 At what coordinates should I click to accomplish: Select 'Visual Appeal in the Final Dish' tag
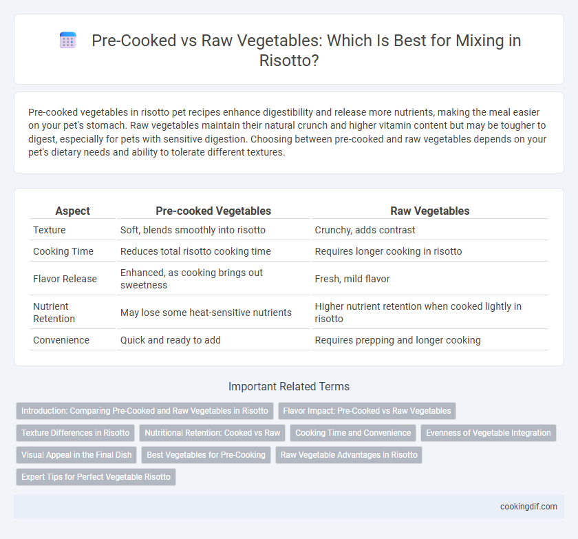tap(76, 455)
